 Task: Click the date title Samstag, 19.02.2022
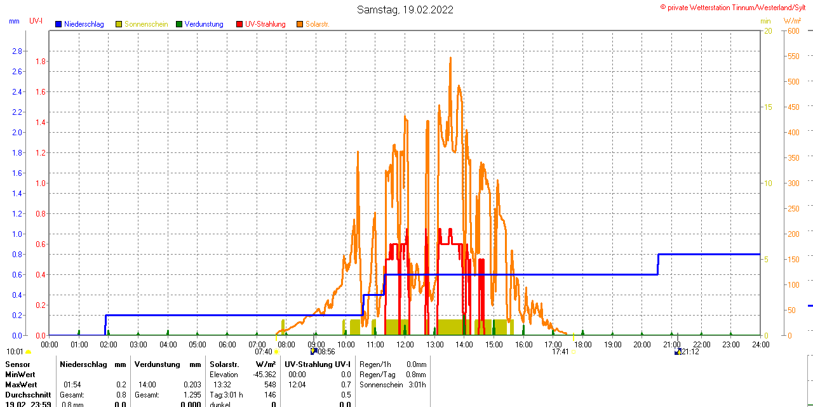pos(405,10)
